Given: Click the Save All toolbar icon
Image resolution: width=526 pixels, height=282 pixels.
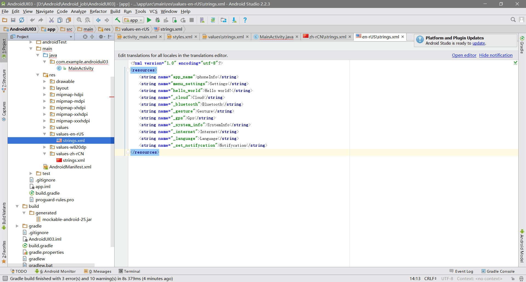Looking at the screenshot, I should tap(13, 20).
